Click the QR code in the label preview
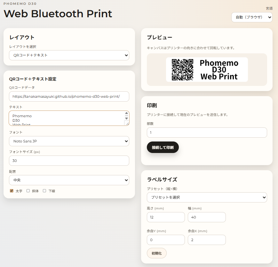 [x=182, y=70]
